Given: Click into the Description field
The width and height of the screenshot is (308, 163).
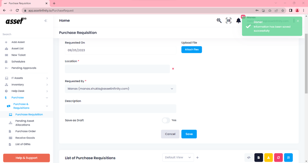Looking at the screenshot, I should [120, 108].
